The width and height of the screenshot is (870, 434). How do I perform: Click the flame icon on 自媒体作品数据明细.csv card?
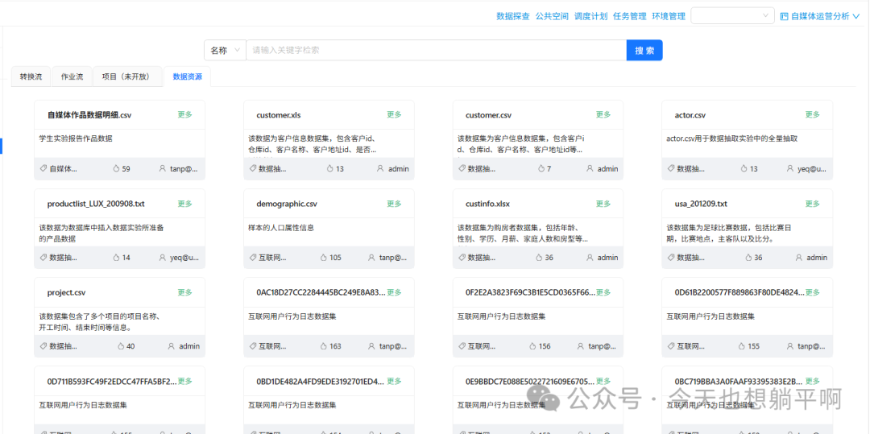pyautogui.click(x=117, y=168)
